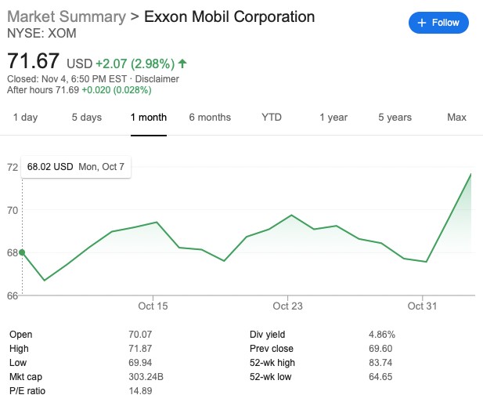Click the Follow button
This screenshot has height=413, width=483.
[x=438, y=23]
